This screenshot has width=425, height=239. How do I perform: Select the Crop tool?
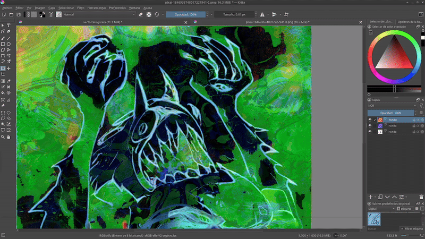[x=3, y=74]
